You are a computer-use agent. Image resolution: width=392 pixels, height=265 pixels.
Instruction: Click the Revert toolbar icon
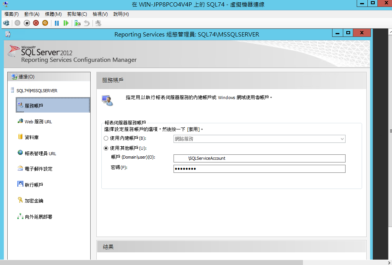(x=86, y=23)
